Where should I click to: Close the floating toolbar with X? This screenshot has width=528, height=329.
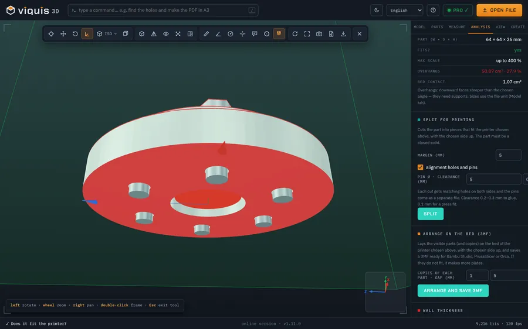point(360,33)
